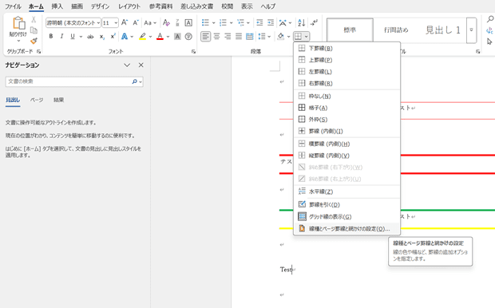Click the paragraph shading paint bucket
The height and width of the screenshot is (308, 495).
[281, 37]
